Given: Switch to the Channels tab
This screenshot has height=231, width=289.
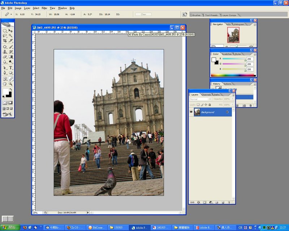Looking at the screenshot, I should [206, 95].
